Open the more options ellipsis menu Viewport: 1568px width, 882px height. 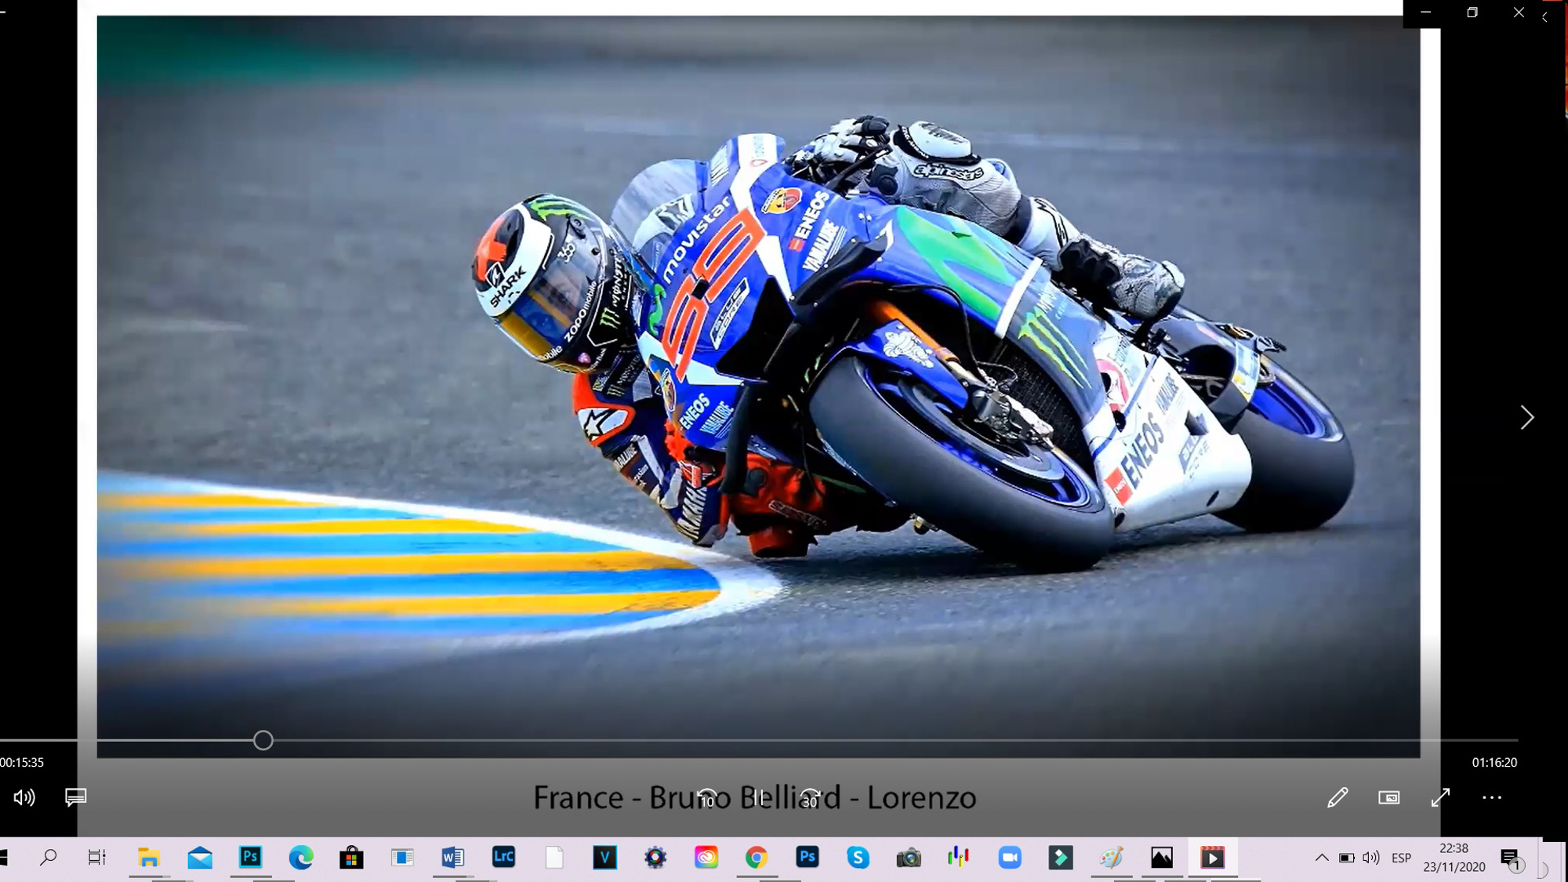[1491, 797]
